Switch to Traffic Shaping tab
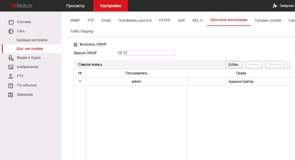This screenshot has height=160, width=295. (x=82, y=31)
